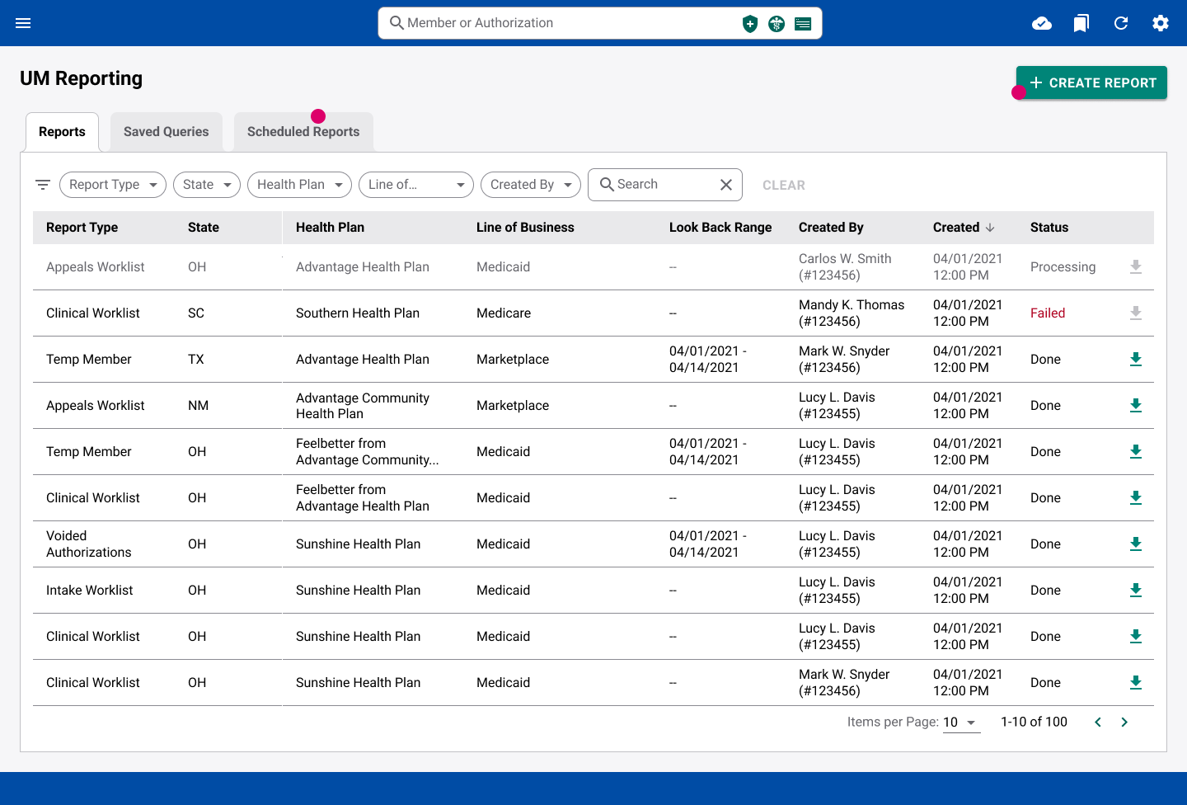1187x805 pixels.
Task: Download the Intake Worklist report
Action: (1136, 591)
